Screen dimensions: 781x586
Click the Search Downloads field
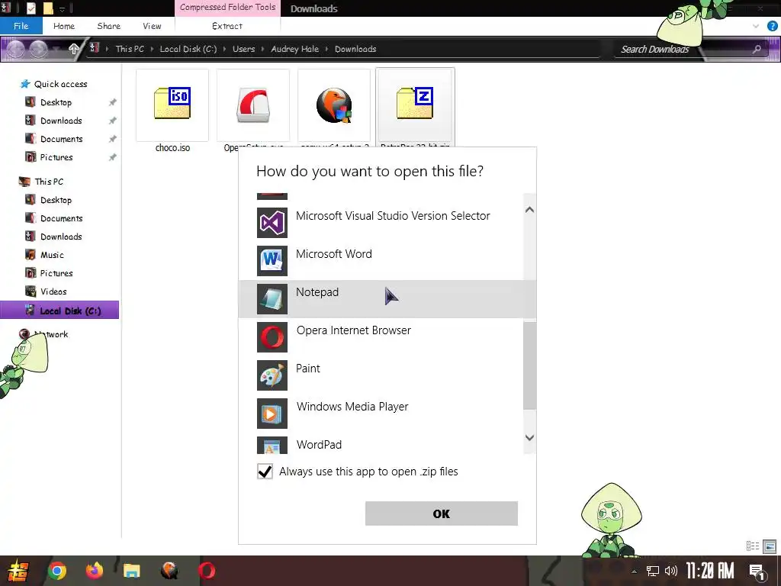click(x=683, y=49)
